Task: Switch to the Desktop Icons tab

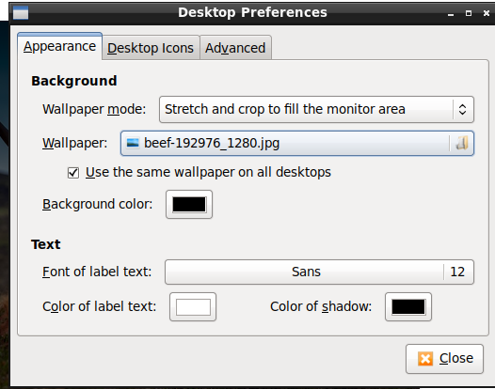Action: pos(151,48)
